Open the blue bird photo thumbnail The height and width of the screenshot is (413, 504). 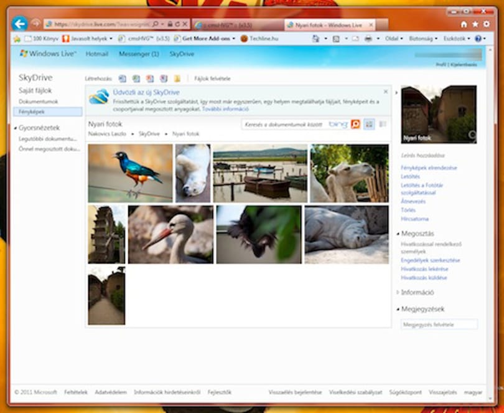click(130, 173)
